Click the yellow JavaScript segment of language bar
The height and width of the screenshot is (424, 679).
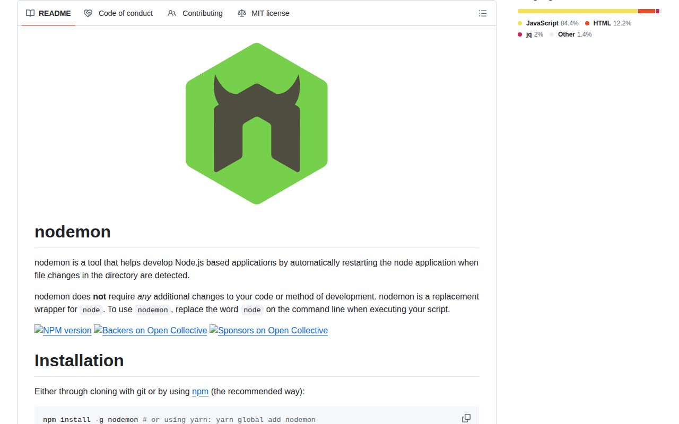tap(578, 11)
